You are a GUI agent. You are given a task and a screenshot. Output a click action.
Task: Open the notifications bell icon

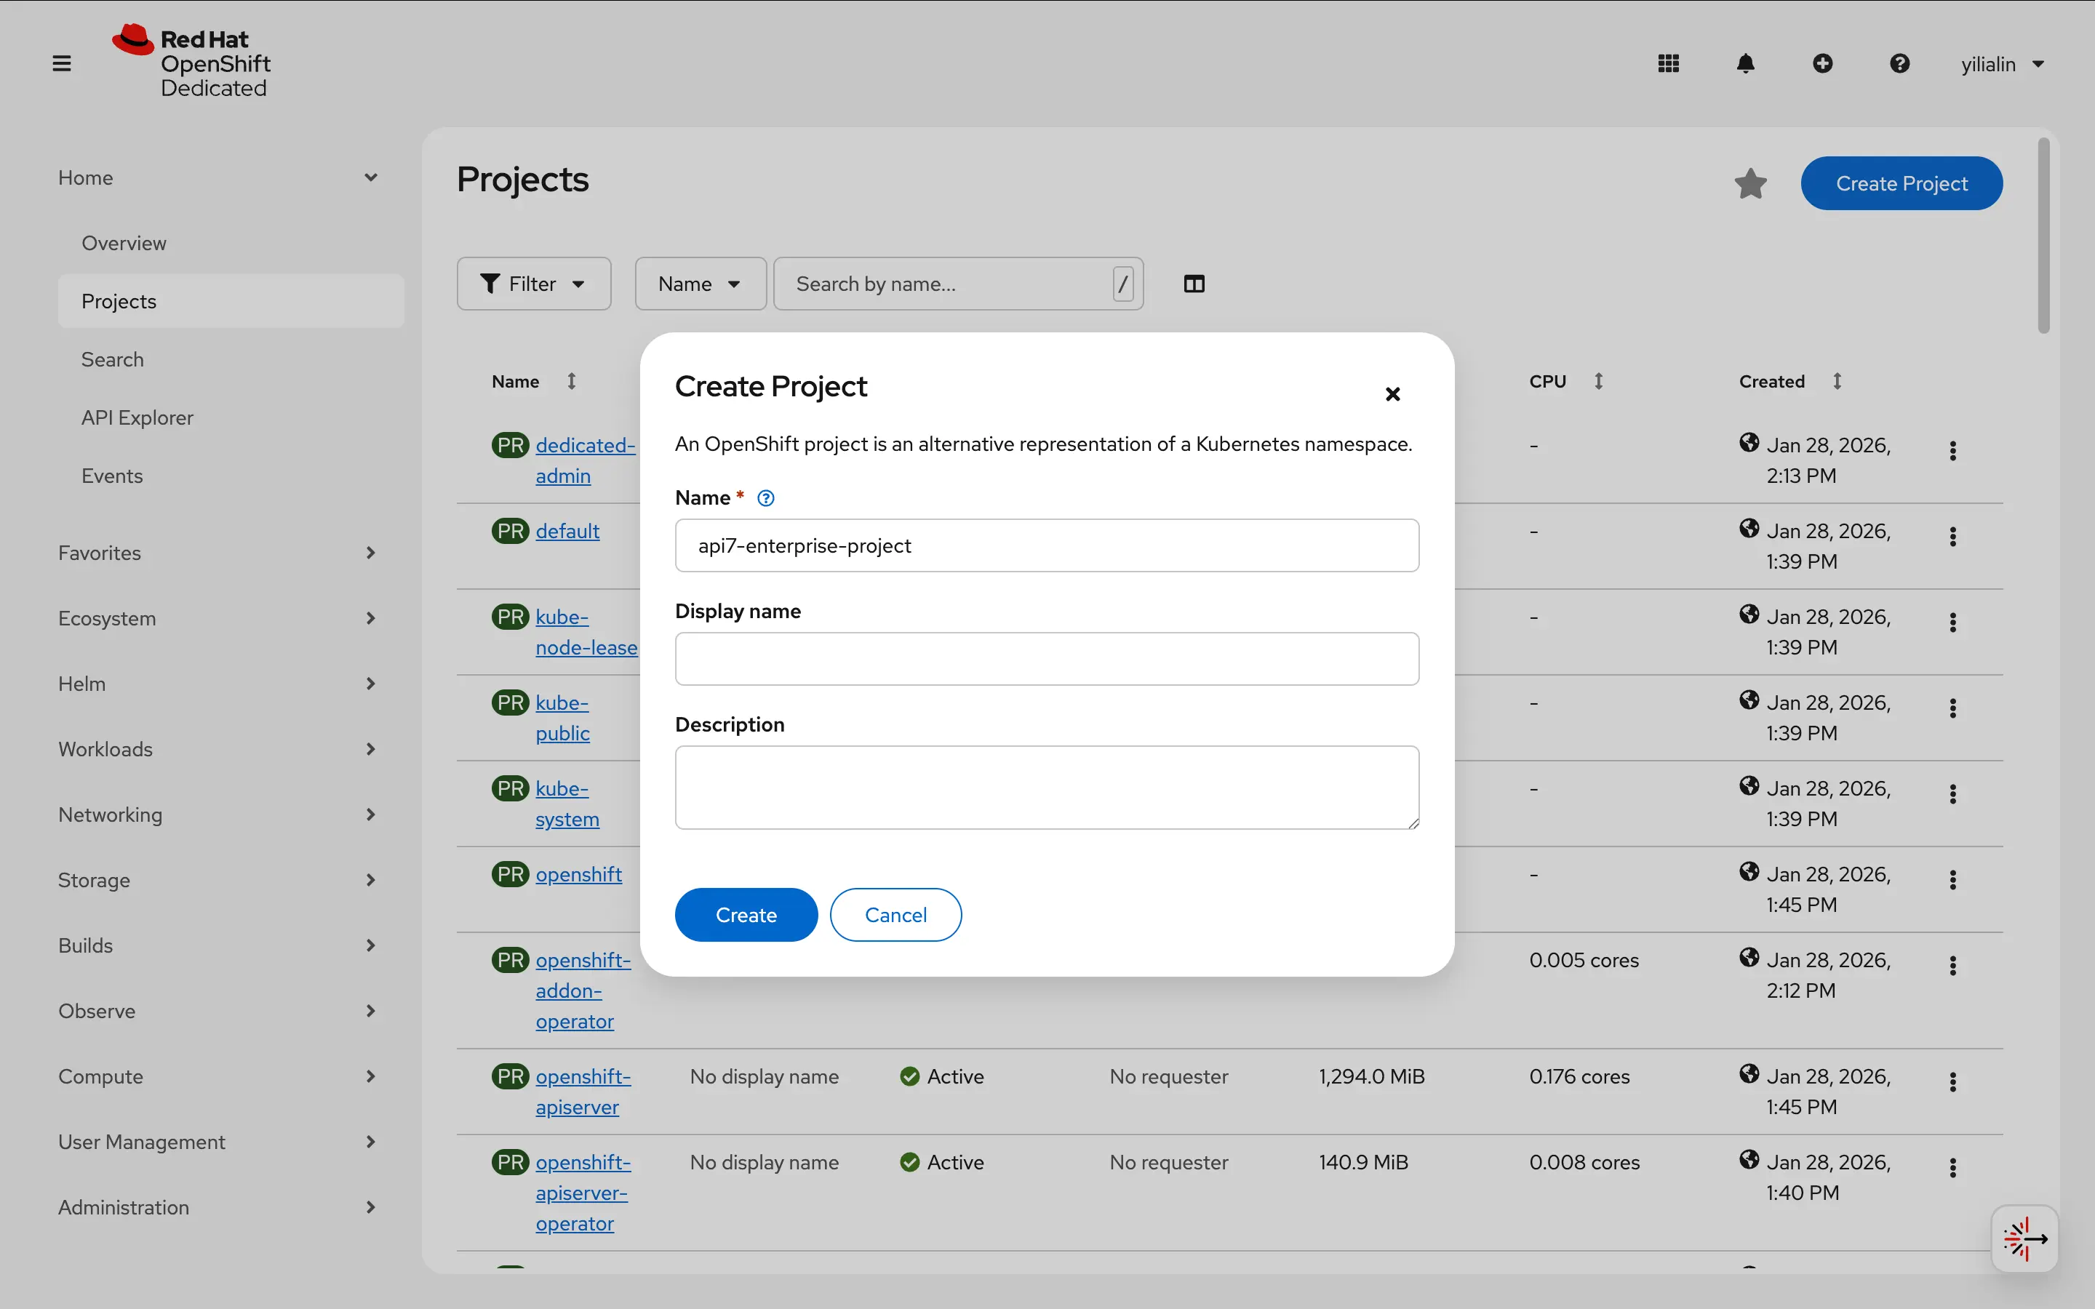(x=1745, y=63)
